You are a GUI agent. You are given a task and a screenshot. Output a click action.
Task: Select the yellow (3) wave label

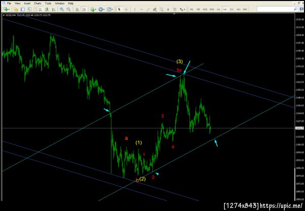pos(179,61)
